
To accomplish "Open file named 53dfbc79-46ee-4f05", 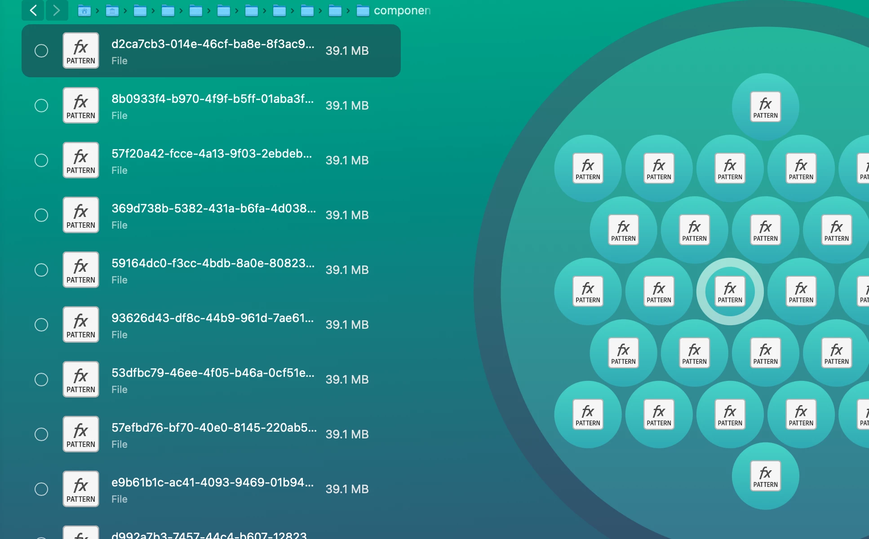I will click(213, 373).
